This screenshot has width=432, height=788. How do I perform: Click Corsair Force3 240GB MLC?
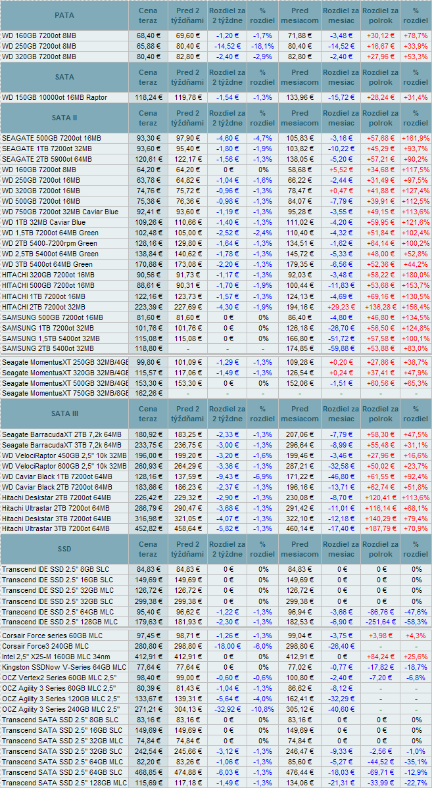pos(46,646)
